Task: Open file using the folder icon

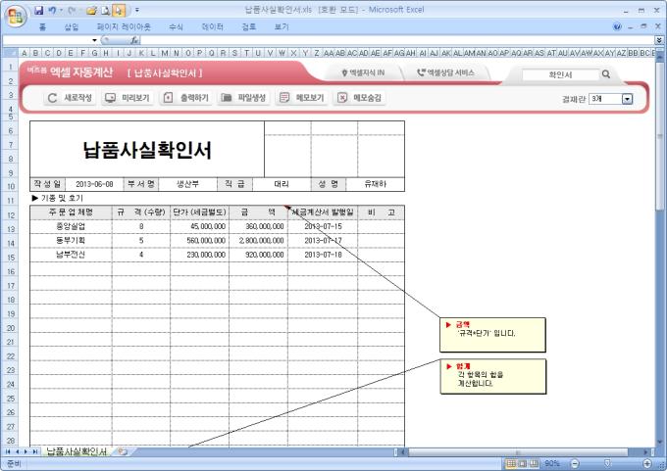Action: 91,10
